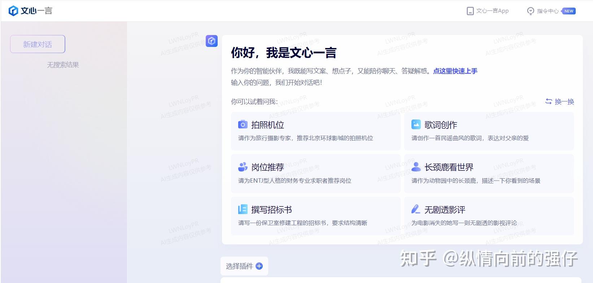
Task: Select the 歌词创作 prompt title
Action: tap(441, 125)
